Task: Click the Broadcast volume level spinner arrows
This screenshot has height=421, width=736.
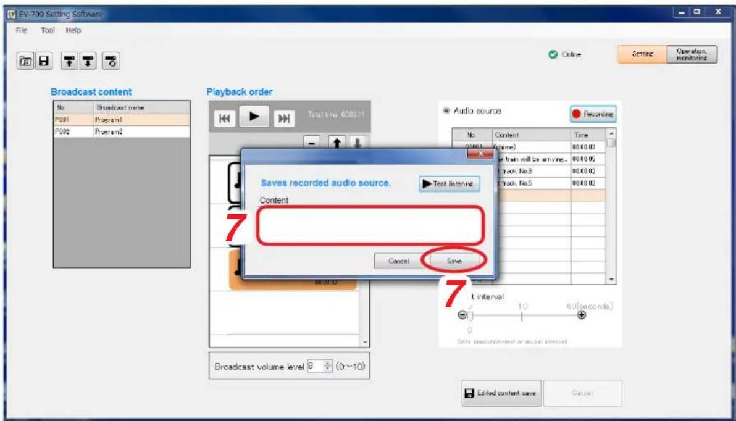Action: [x=328, y=366]
